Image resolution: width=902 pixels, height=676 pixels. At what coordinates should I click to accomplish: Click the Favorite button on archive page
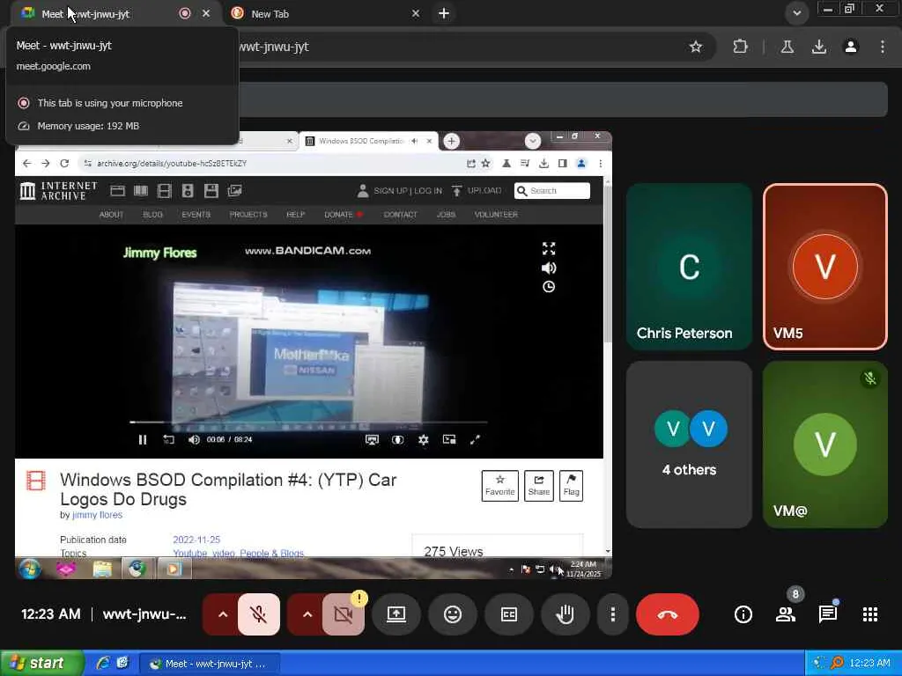pos(500,486)
